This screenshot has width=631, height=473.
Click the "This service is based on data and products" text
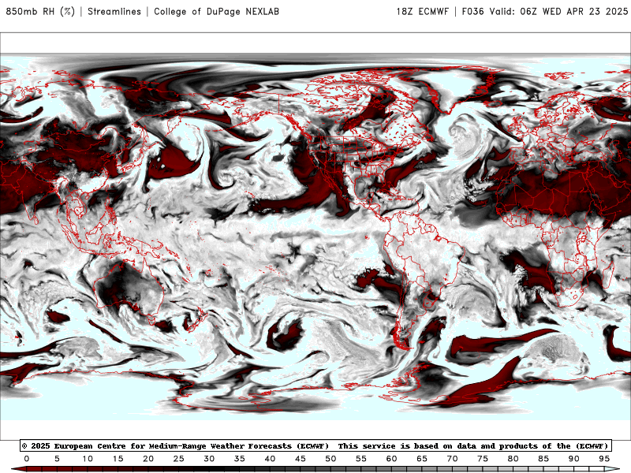point(439,446)
